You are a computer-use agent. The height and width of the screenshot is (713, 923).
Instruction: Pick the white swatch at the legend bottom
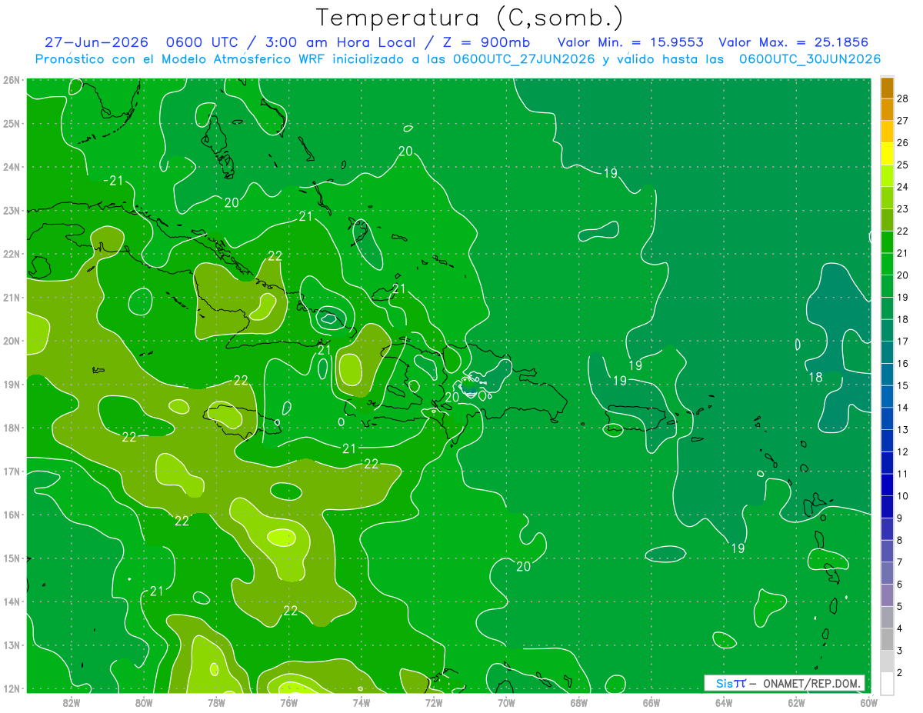tap(887, 683)
